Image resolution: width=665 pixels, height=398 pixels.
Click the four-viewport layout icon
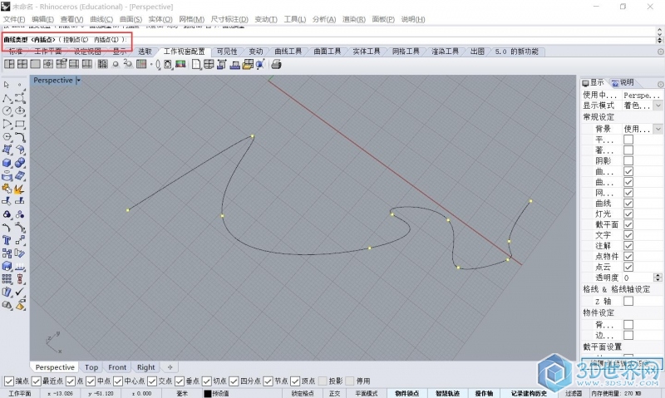(22, 64)
